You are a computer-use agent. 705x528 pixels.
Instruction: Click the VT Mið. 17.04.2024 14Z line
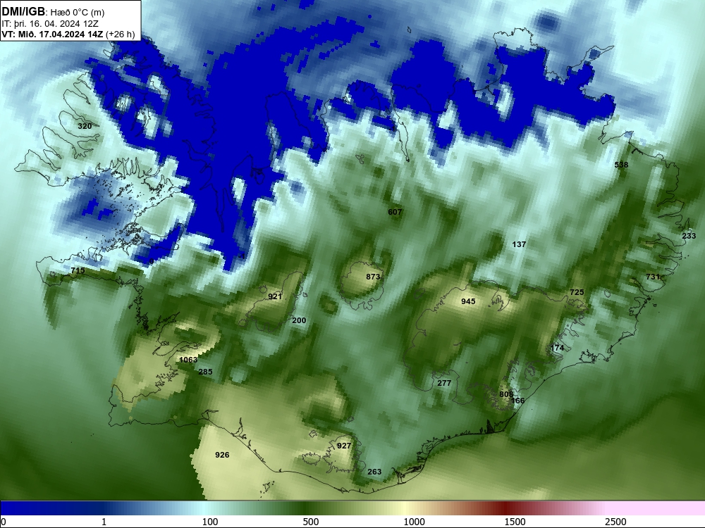[x=68, y=34]
